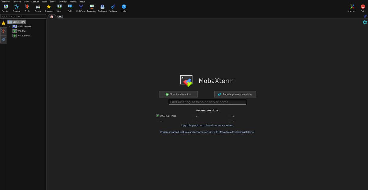Select the star Sessions sidebar tab
This screenshot has width=368, height=190.
point(3,23)
